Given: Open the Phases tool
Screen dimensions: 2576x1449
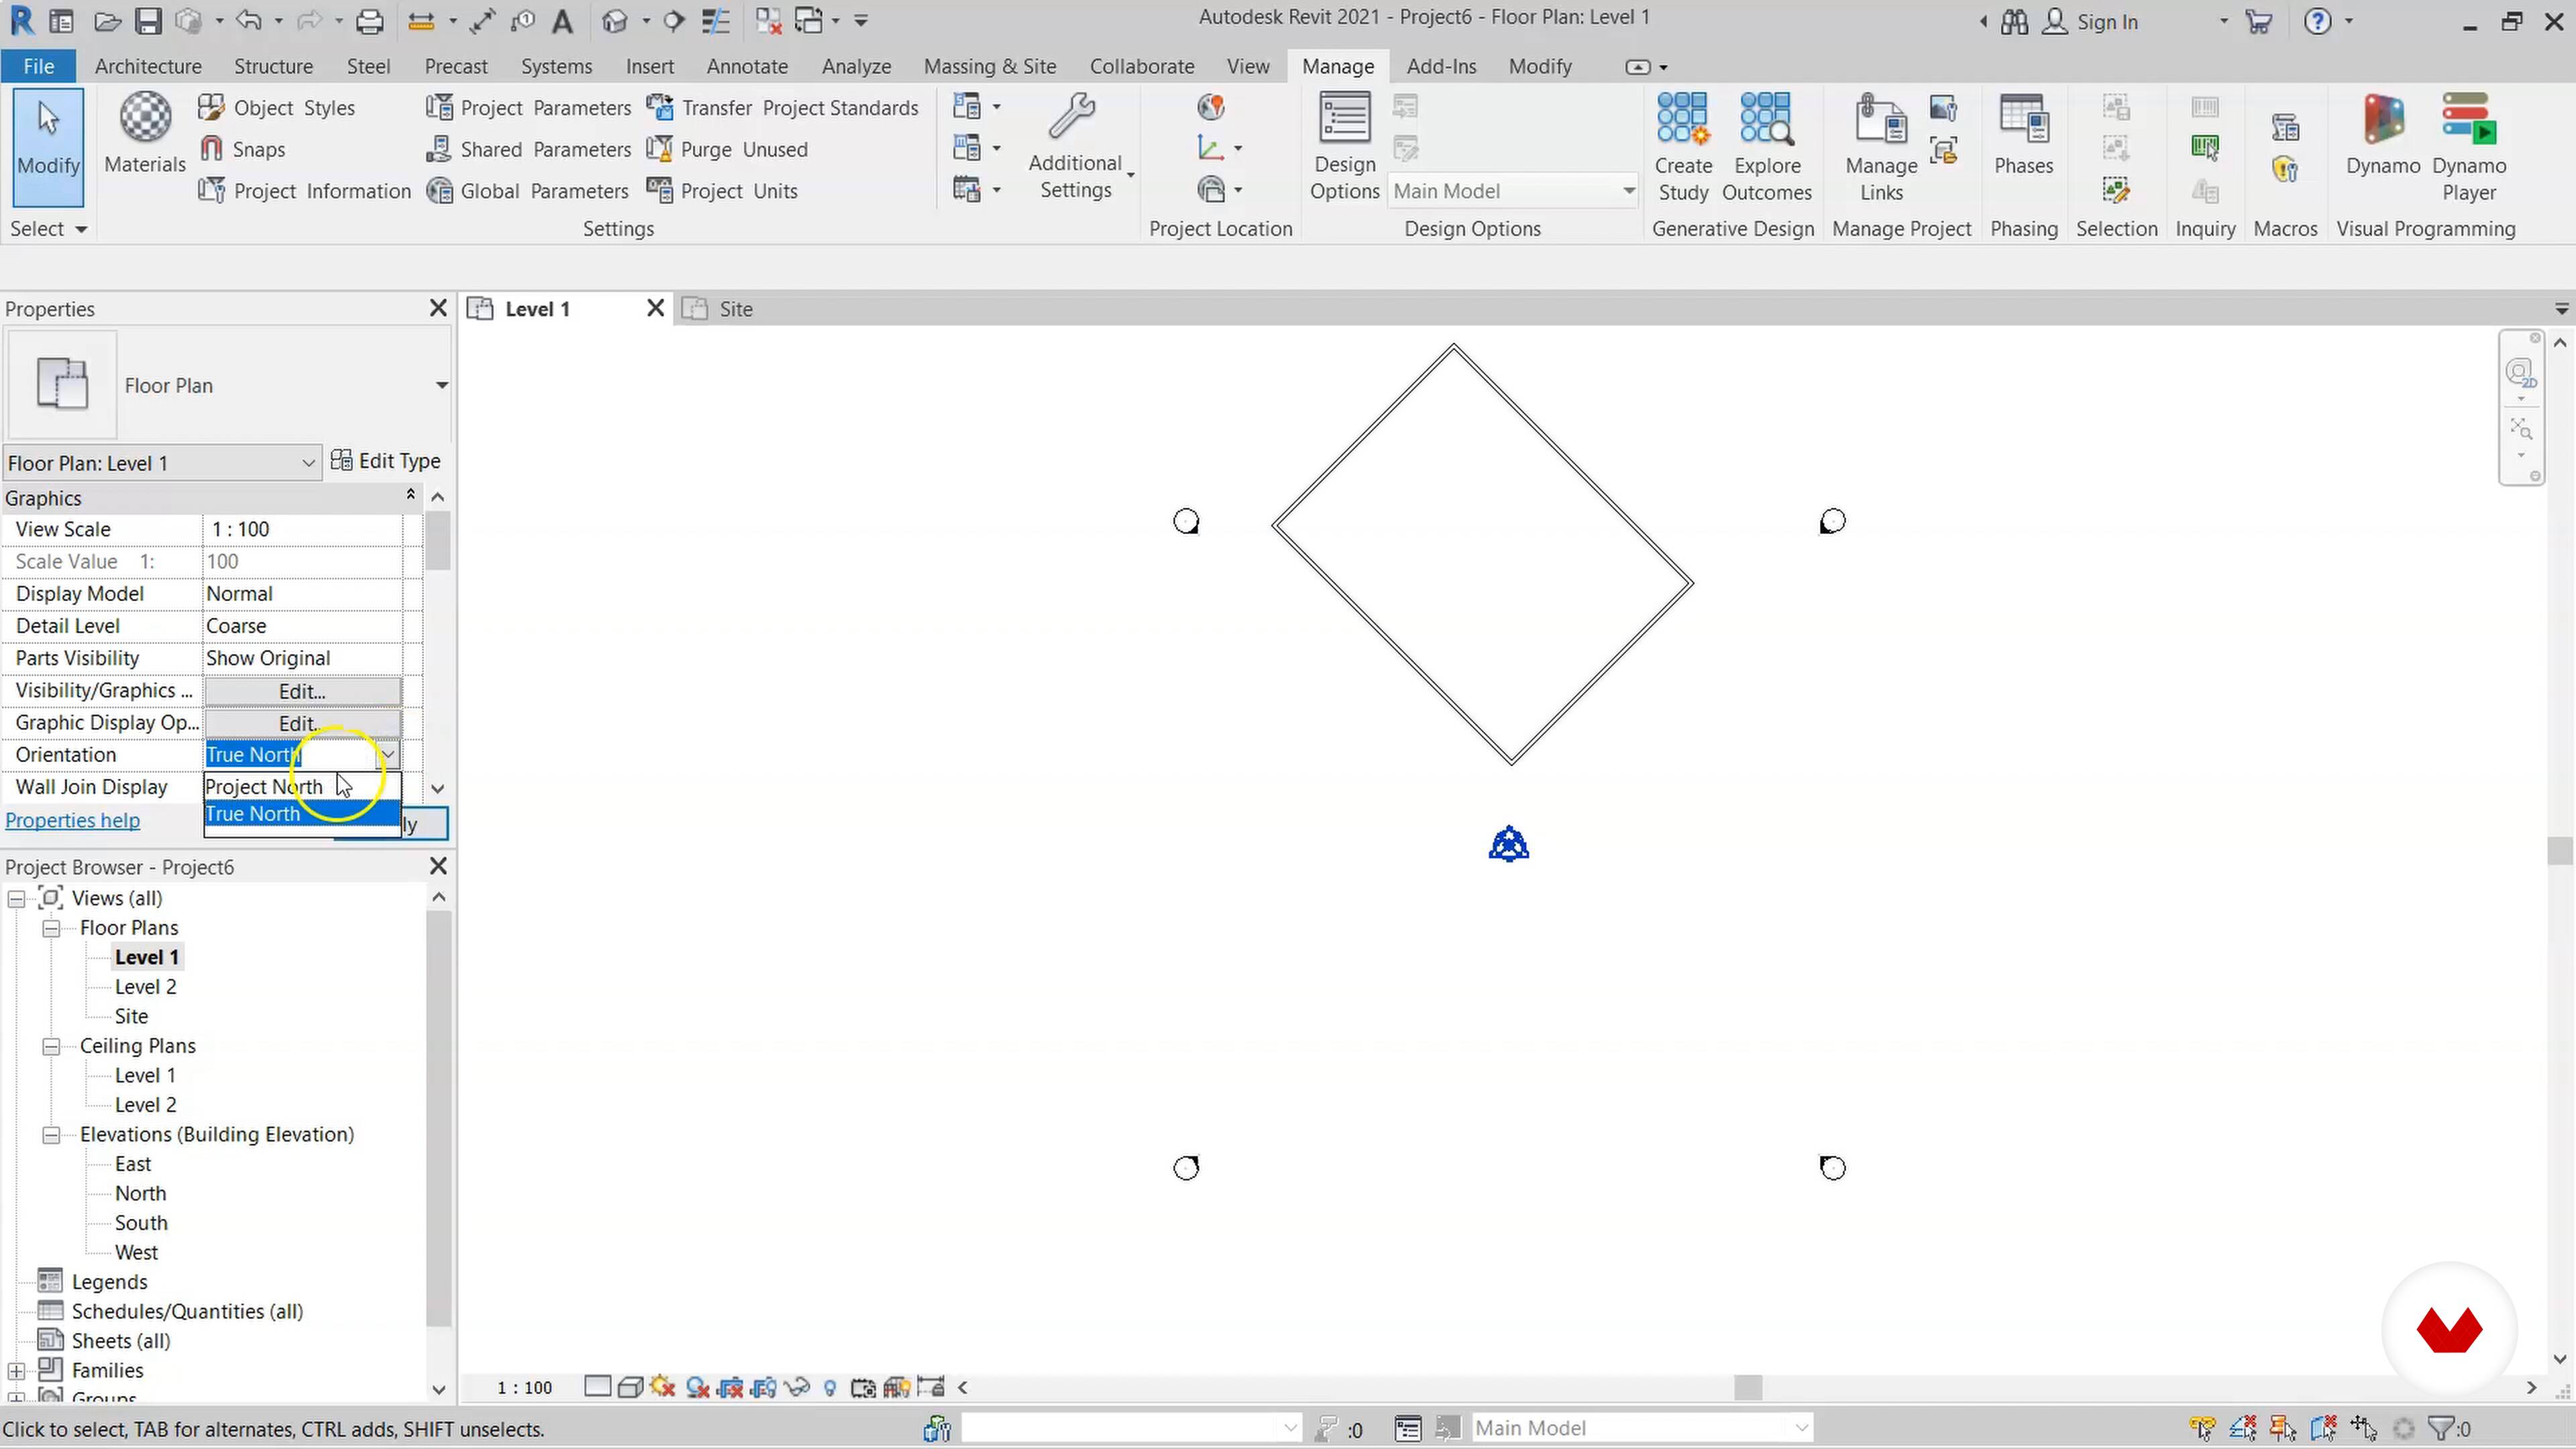Looking at the screenshot, I should [2023, 135].
